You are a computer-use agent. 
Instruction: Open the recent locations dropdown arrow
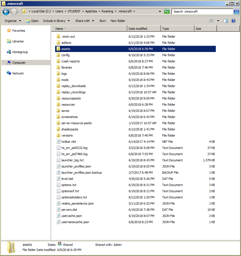point(19,12)
